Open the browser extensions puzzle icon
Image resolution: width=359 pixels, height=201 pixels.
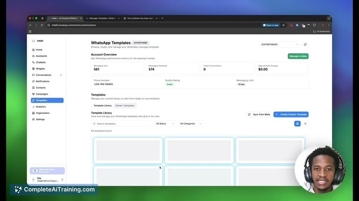[x=315, y=25]
